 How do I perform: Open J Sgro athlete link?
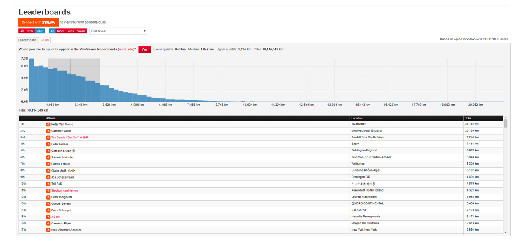(55, 217)
